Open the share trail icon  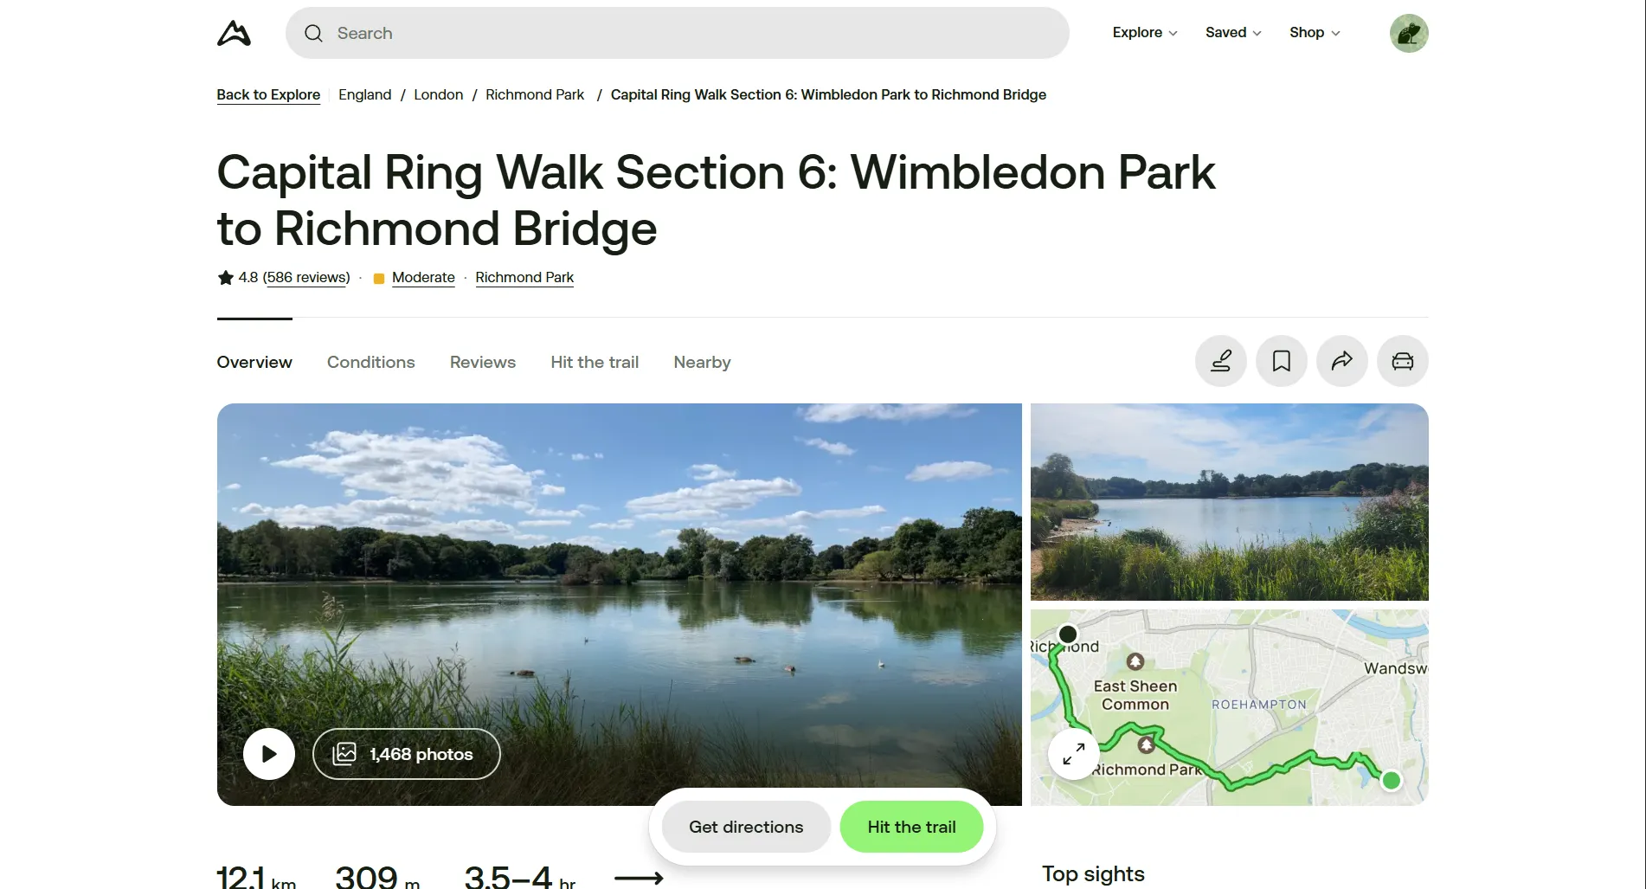(x=1341, y=361)
